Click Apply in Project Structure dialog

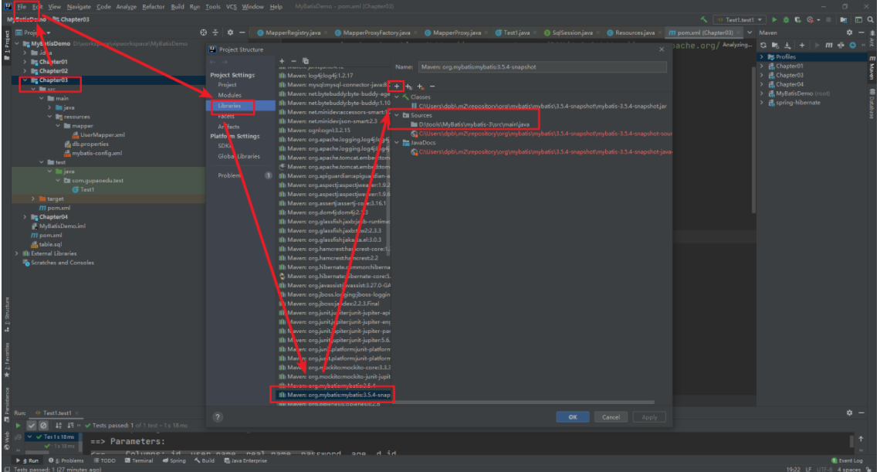(x=649, y=417)
